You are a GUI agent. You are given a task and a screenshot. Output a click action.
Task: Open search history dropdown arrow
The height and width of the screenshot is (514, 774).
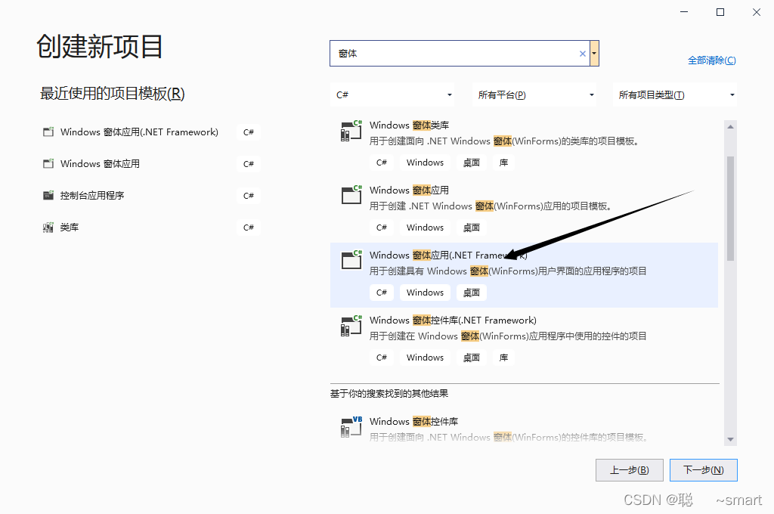coord(594,54)
